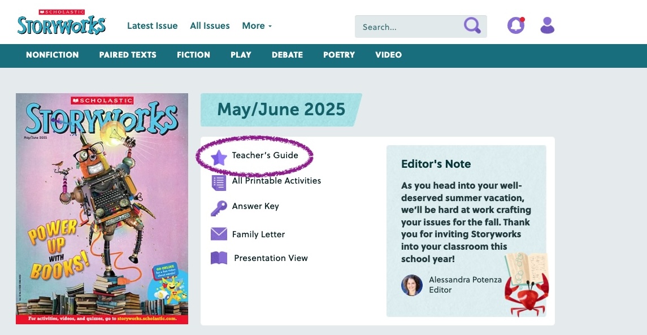Open the Teacher's Guide link
Screen dimensions: 647x335
265,155
